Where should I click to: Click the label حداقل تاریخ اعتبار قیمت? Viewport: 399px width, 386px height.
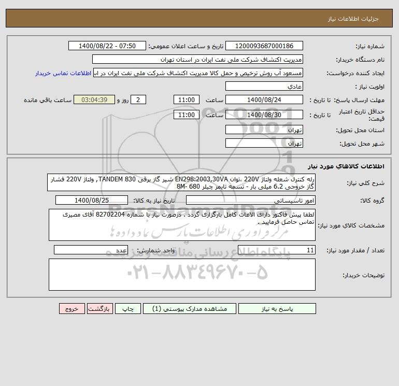362,115
